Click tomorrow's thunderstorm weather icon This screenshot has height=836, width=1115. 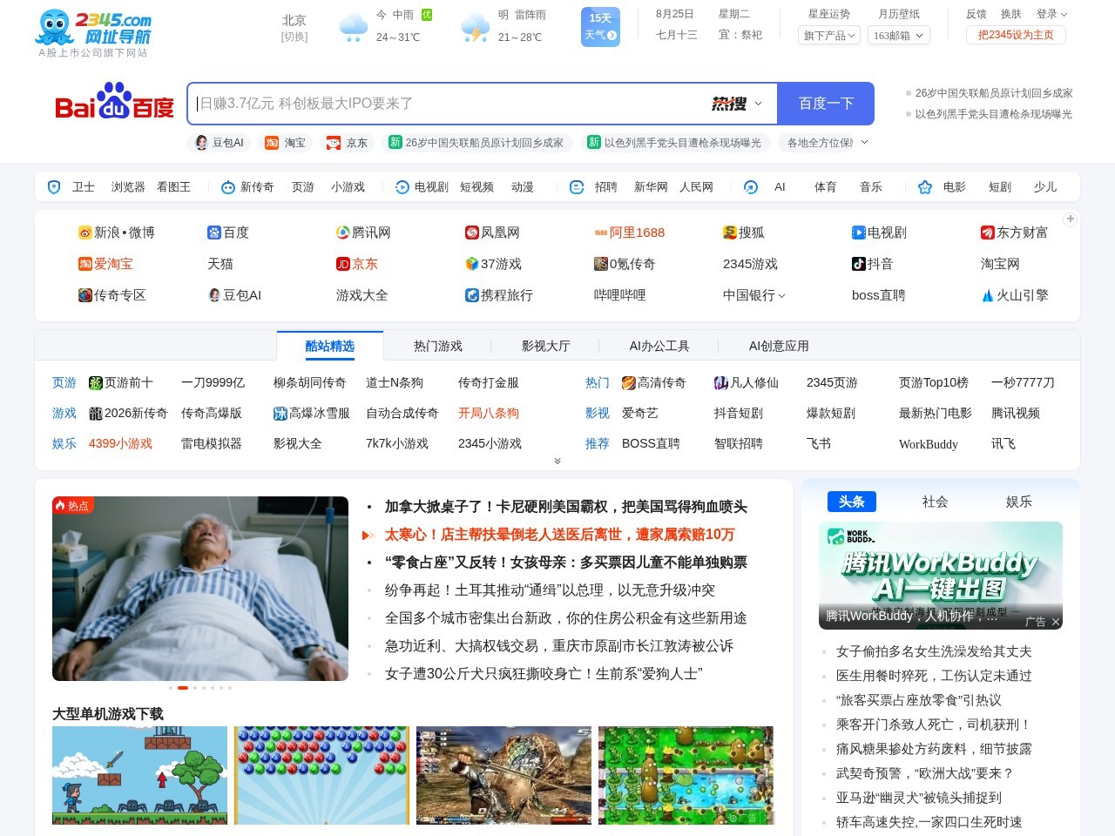point(475,28)
